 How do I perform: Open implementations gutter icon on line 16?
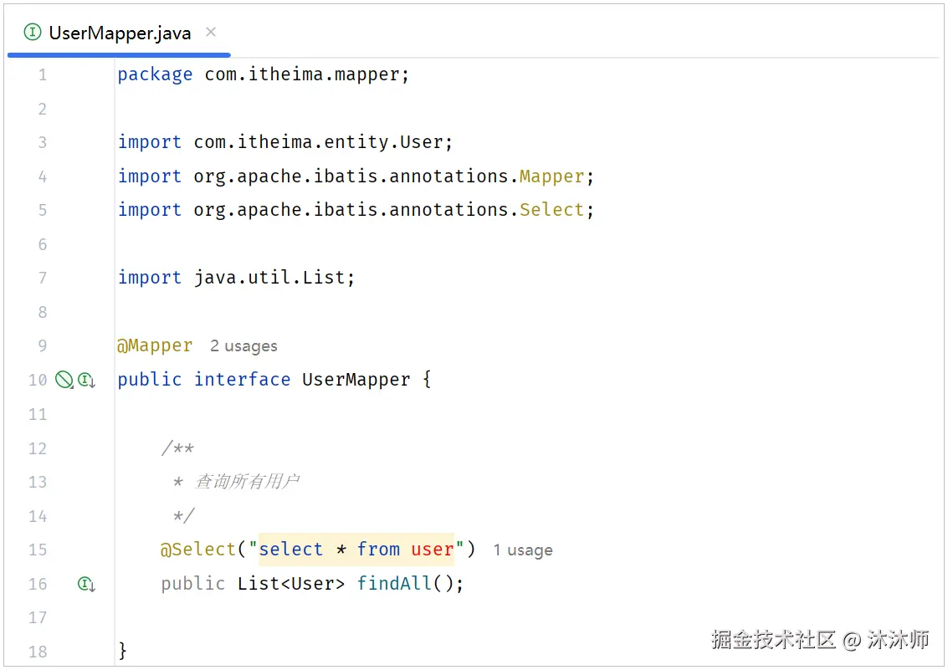point(86,584)
